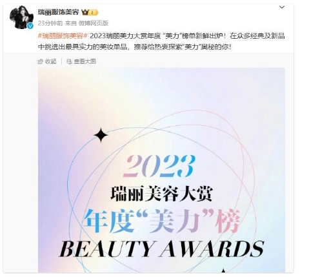Click the colorful 2023 text on poster

pos(159,166)
